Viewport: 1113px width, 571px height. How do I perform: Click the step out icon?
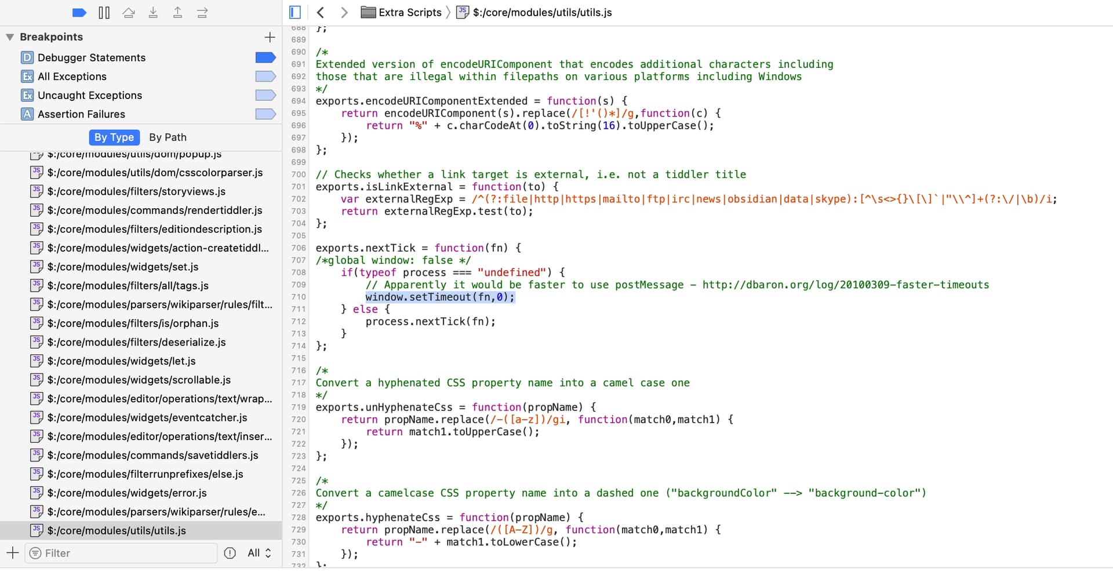(177, 13)
